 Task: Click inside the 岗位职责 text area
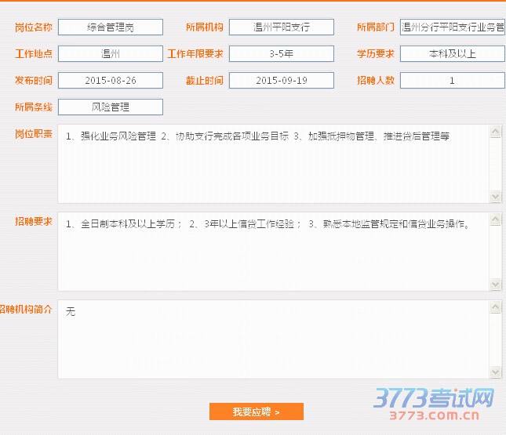pos(273,164)
